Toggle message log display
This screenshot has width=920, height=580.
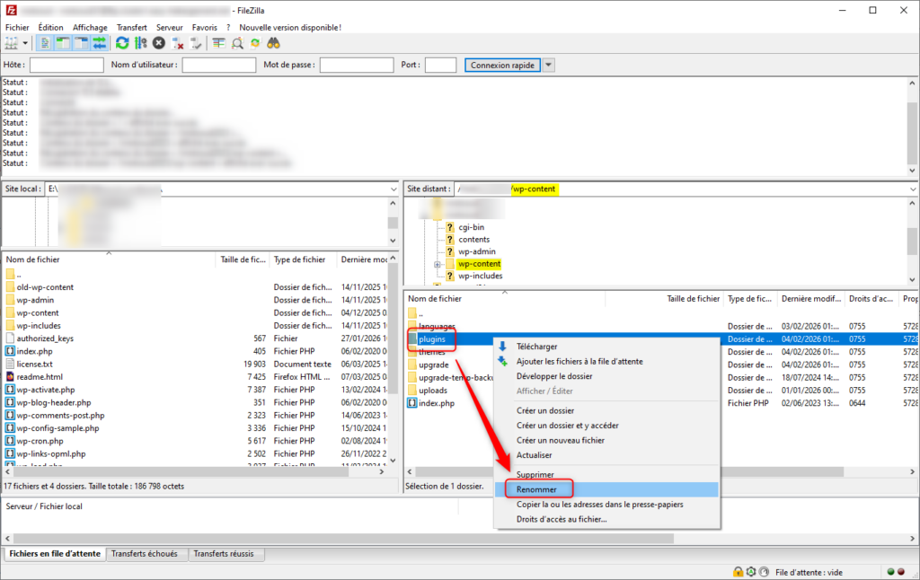point(45,43)
